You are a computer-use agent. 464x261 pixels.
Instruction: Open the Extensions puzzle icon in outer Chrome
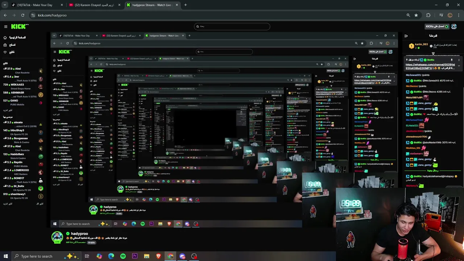[428, 15]
